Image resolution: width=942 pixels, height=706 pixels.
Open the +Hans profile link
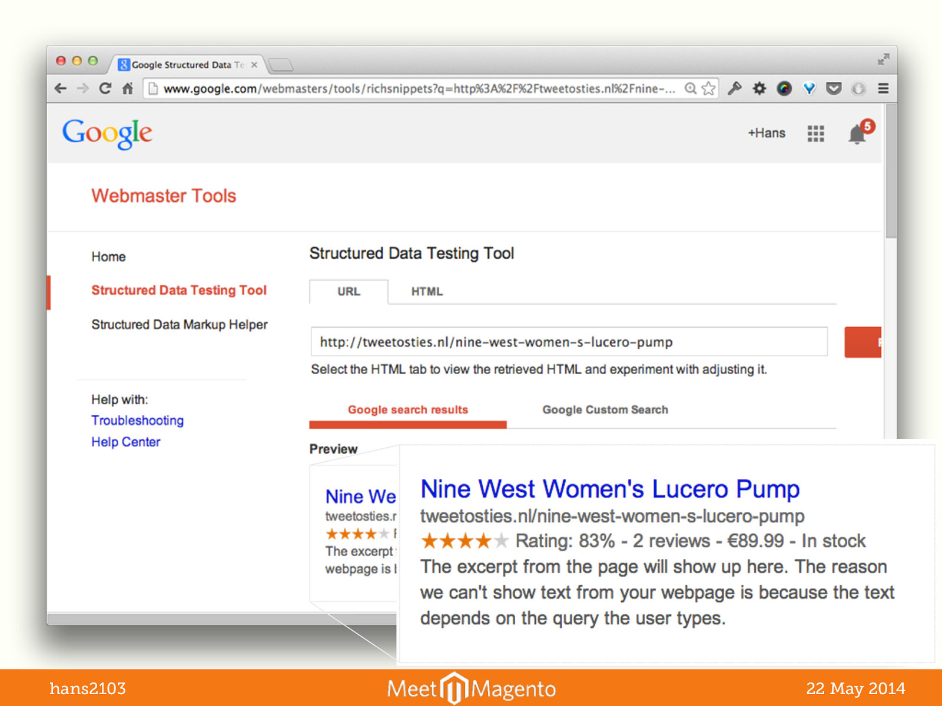(x=767, y=133)
